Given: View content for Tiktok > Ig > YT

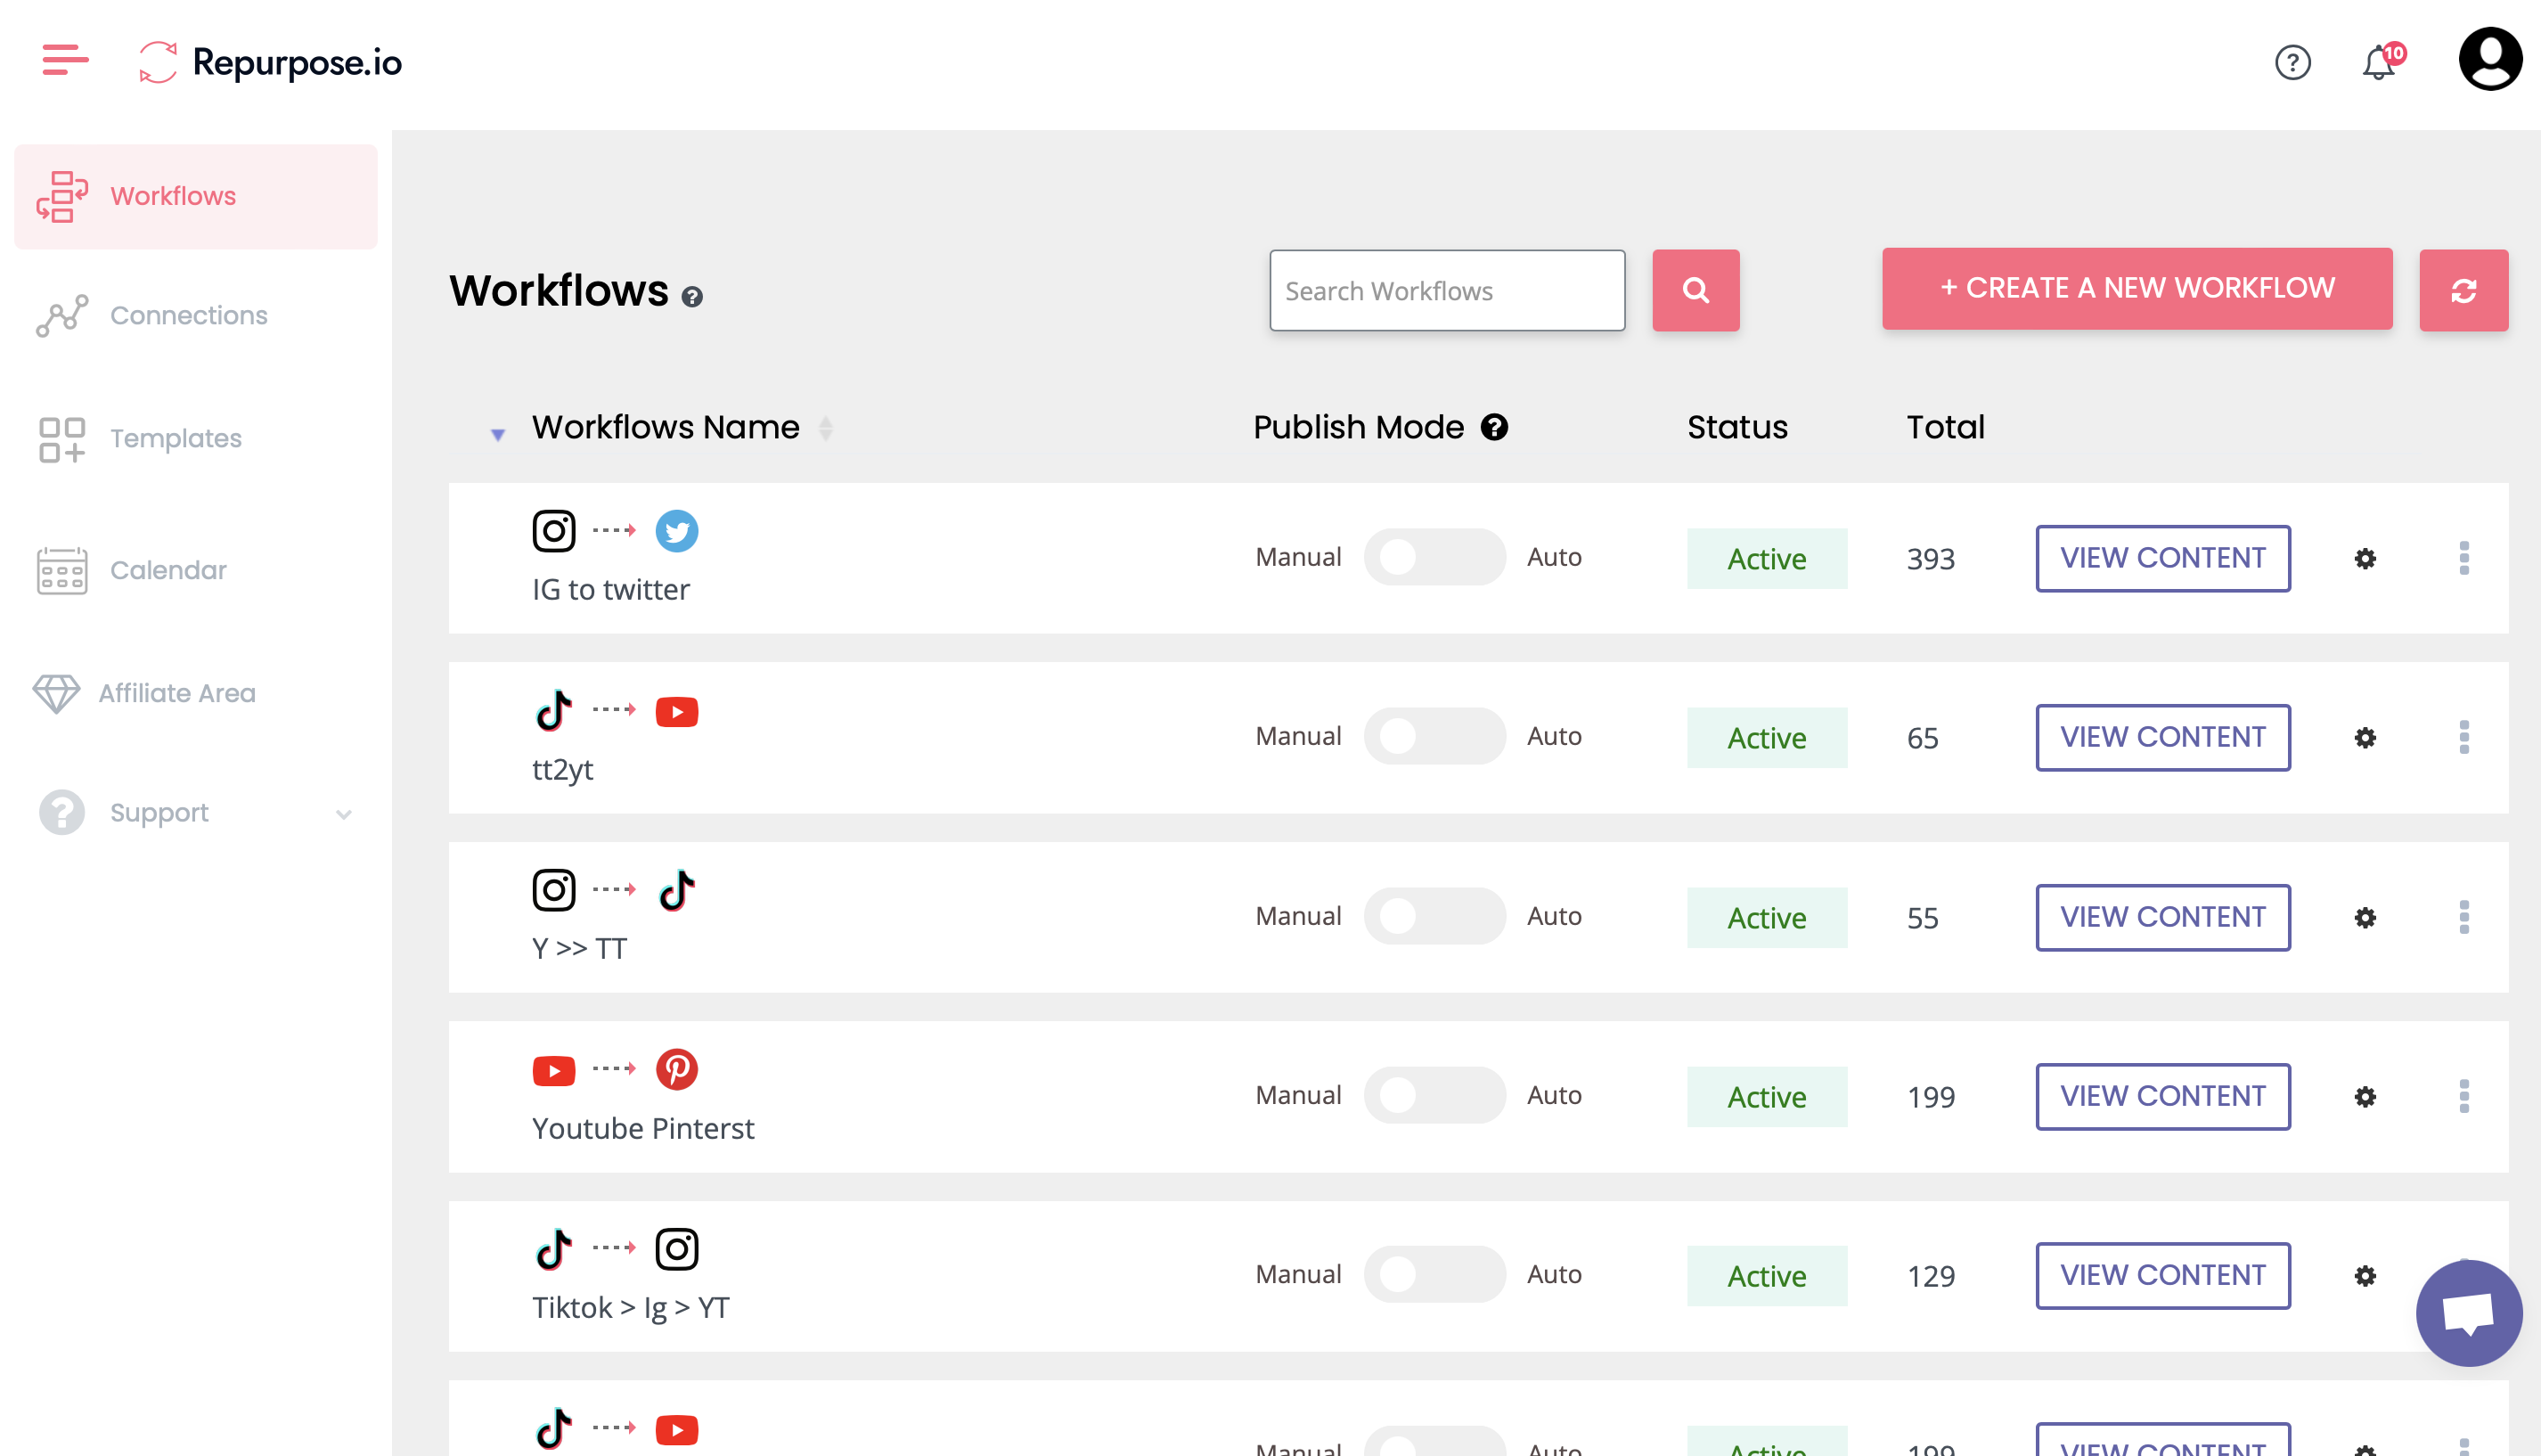Looking at the screenshot, I should point(2162,1275).
